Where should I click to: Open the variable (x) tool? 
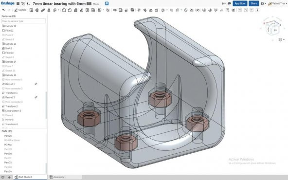coord(198,10)
